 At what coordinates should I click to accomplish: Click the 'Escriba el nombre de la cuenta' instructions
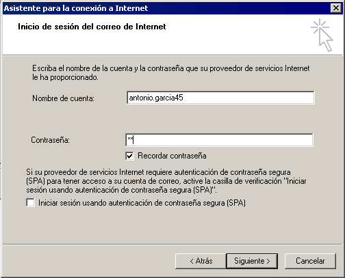(171, 72)
